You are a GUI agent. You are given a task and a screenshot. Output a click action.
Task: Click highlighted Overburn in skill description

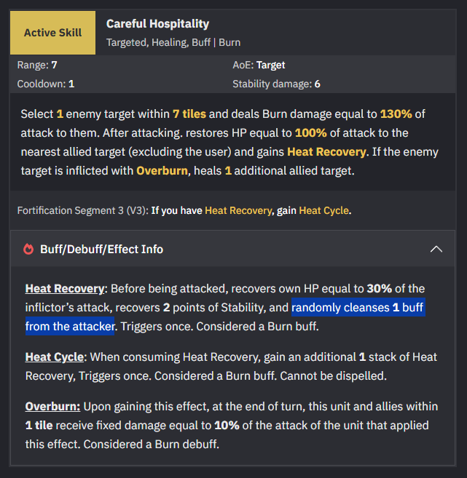pos(162,170)
